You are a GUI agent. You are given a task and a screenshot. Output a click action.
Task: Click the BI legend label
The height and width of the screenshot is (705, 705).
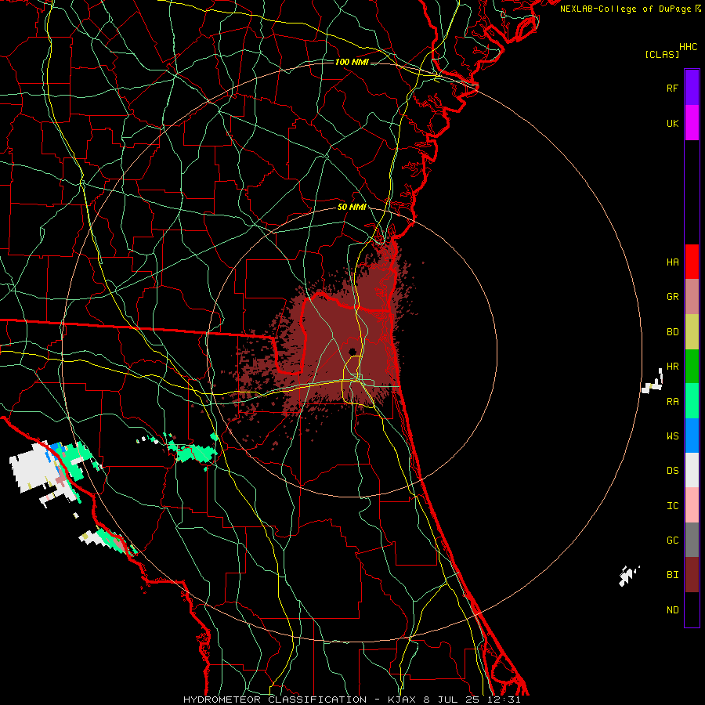[673, 575]
